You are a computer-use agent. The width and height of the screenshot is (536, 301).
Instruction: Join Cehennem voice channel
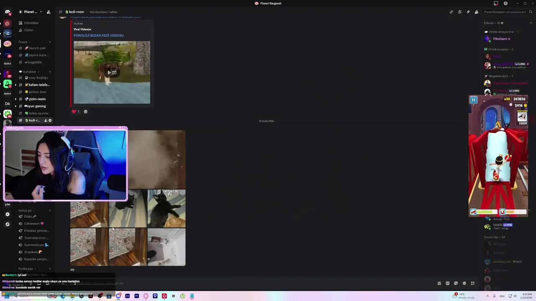pyautogui.click(x=35, y=224)
